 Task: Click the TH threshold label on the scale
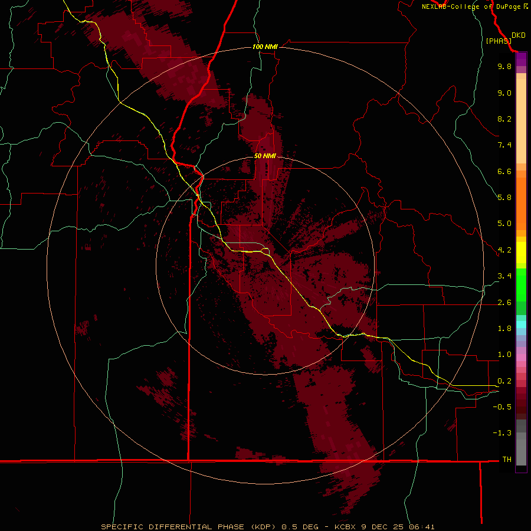coord(507,460)
